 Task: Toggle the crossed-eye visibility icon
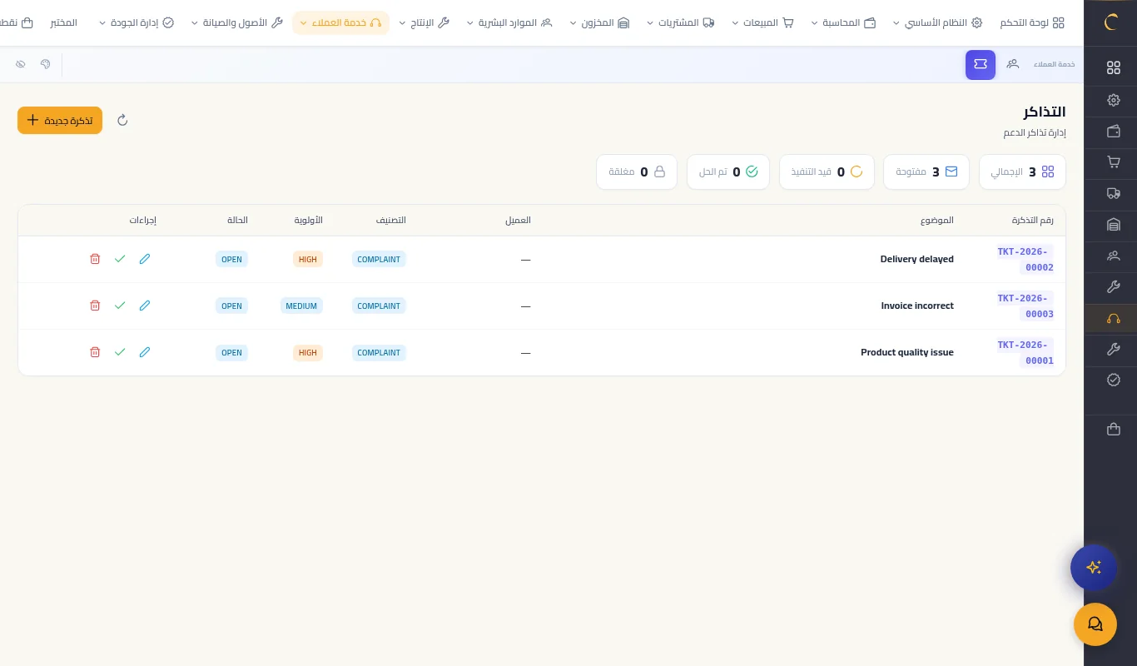point(21,64)
